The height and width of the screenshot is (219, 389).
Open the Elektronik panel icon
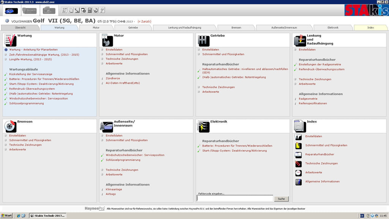[x=204, y=126]
